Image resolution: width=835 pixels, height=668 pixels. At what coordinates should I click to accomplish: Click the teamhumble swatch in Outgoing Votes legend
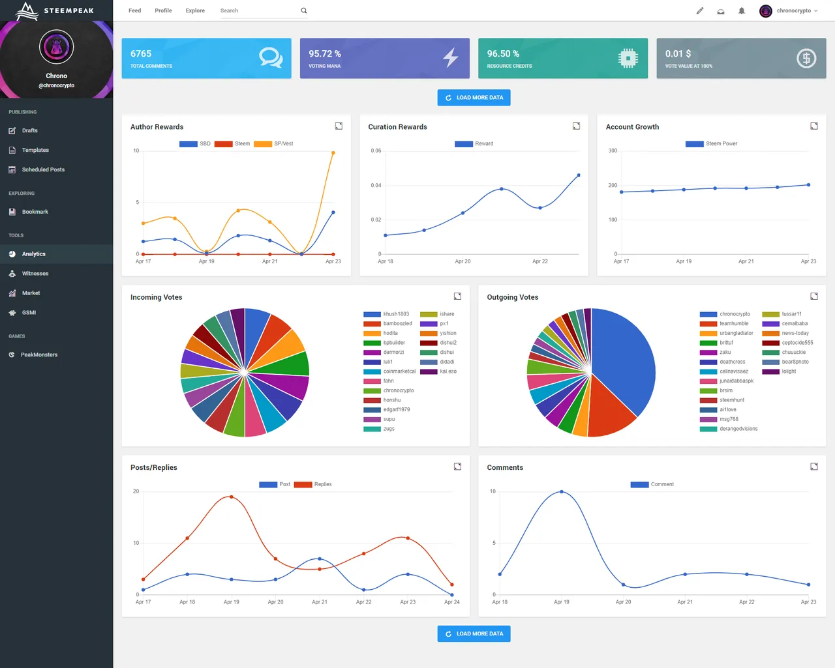pyautogui.click(x=708, y=324)
